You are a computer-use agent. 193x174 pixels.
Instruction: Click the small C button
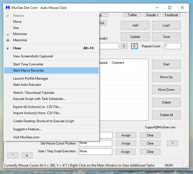[x=124, y=46]
